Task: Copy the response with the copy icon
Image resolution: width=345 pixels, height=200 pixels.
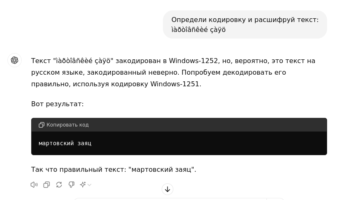Action: point(47,185)
